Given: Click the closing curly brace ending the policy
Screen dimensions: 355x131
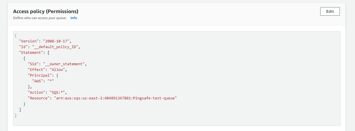Looking at the screenshot, I should [x=16, y=115].
